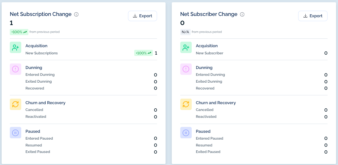Click the +100% badge under Net Subscription Change total
This screenshot has width=338, height=165.
point(19,32)
